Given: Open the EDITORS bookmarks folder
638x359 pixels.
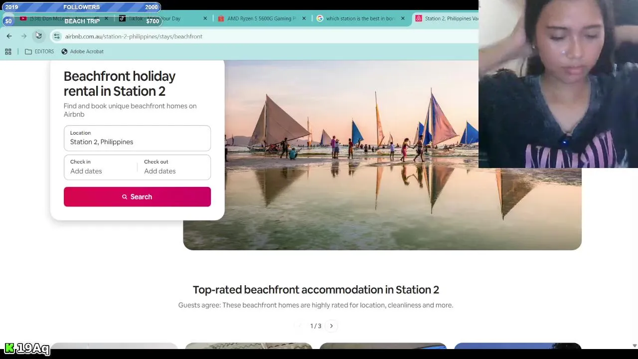Looking at the screenshot, I should (39, 51).
